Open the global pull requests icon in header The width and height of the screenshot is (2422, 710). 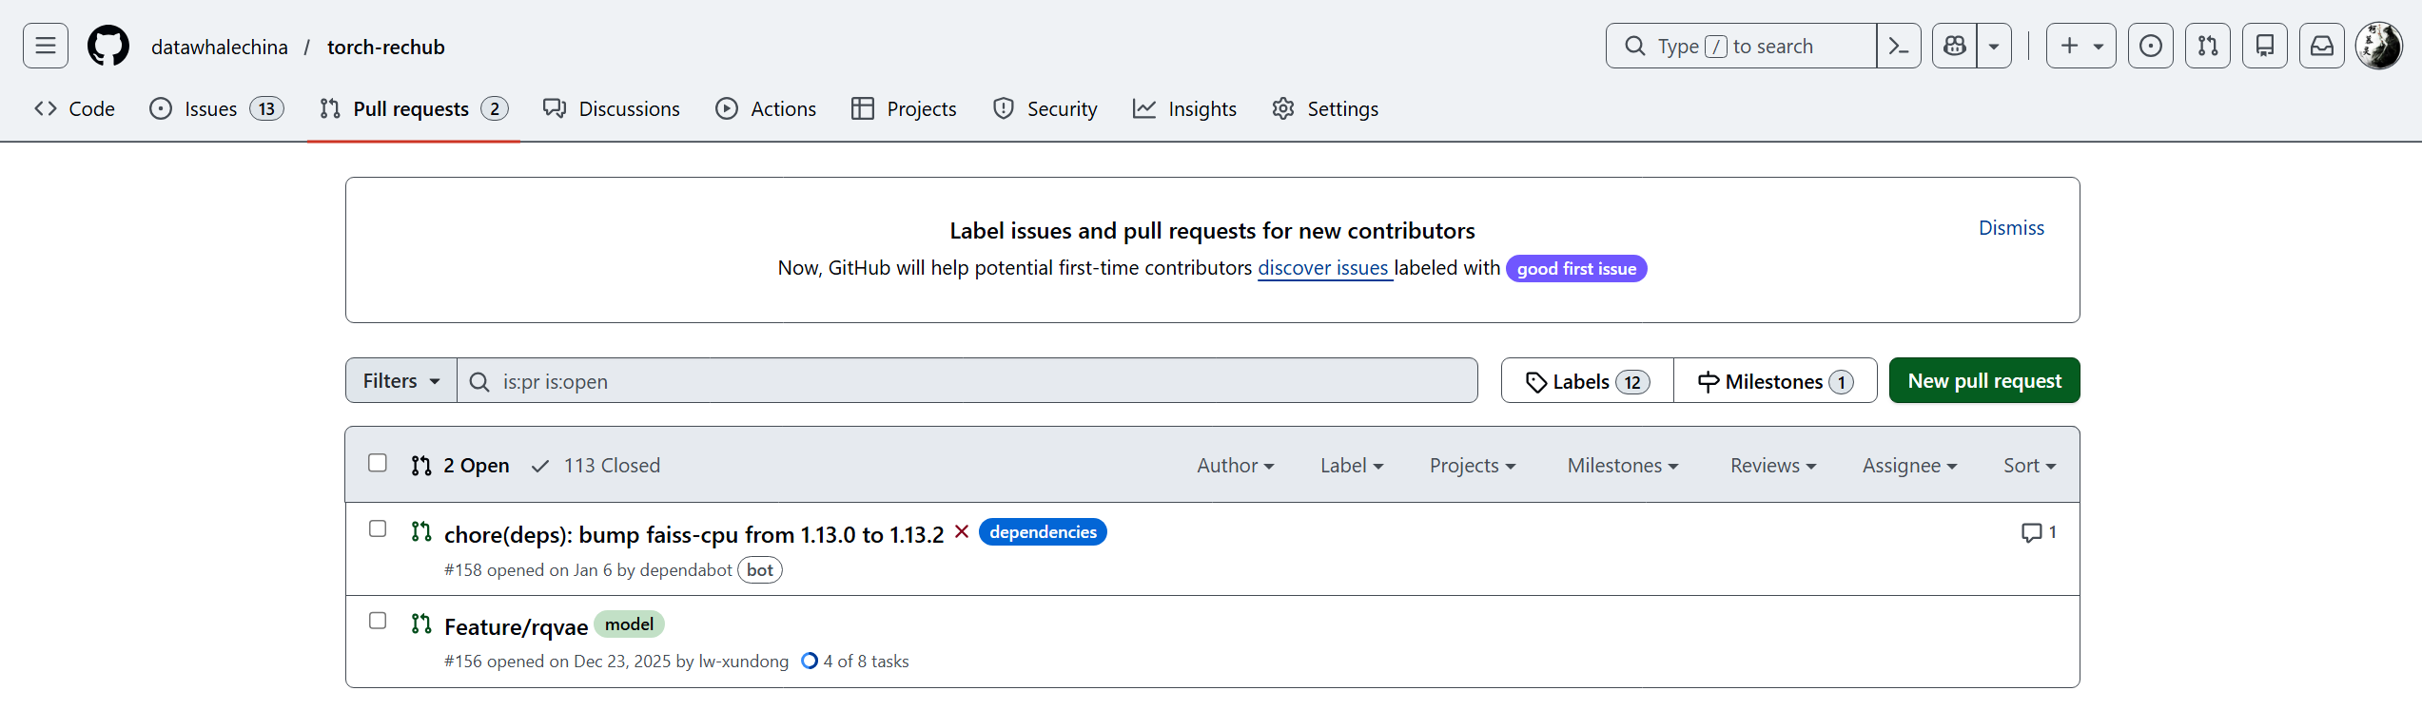tap(2208, 46)
